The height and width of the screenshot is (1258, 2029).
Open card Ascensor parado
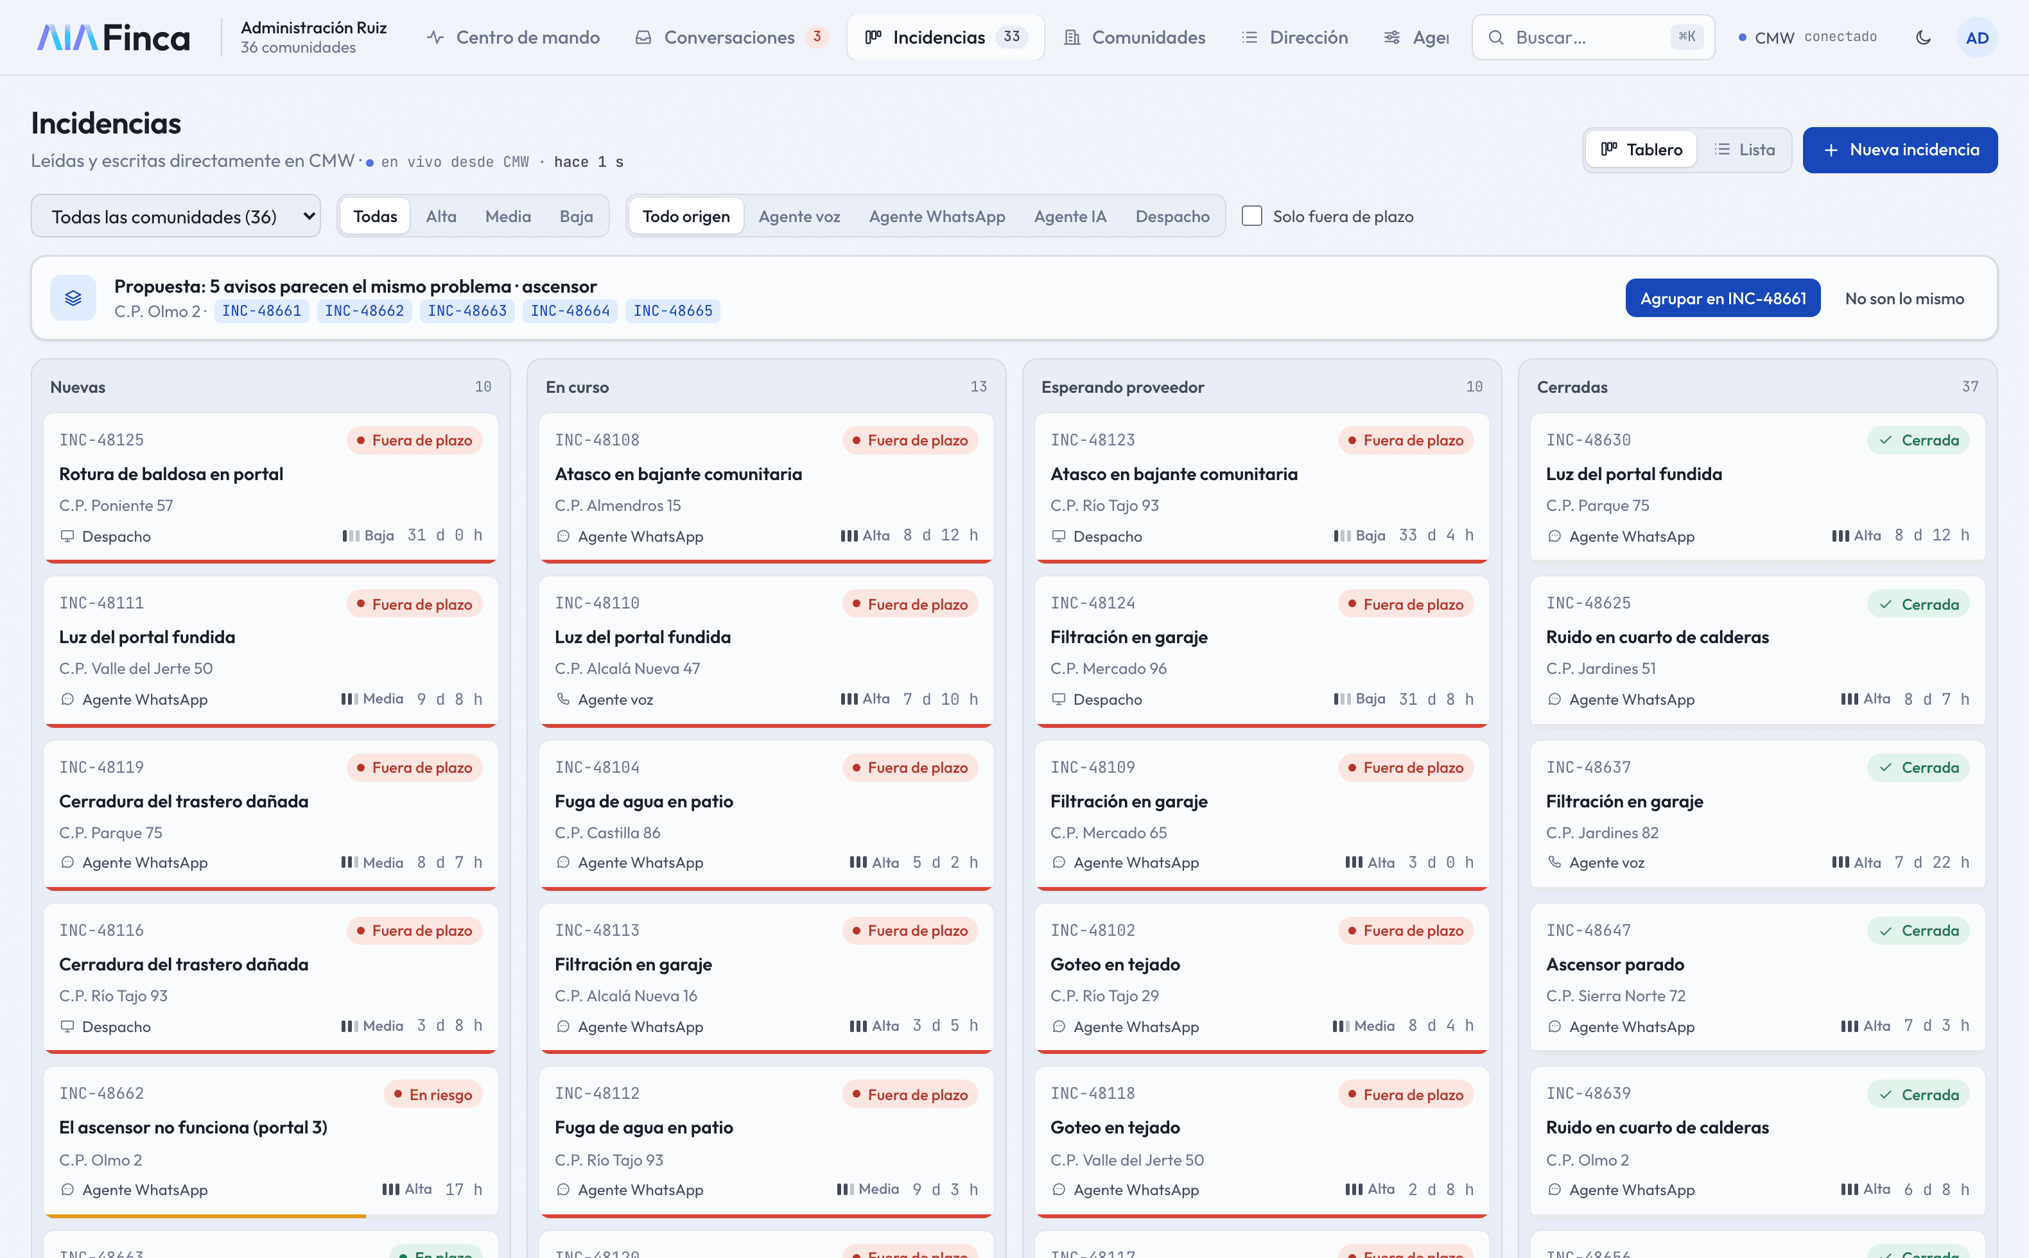point(1757,978)
